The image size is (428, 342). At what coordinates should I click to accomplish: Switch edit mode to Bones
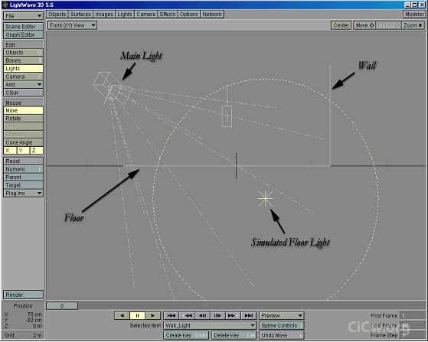pos(23,60)
